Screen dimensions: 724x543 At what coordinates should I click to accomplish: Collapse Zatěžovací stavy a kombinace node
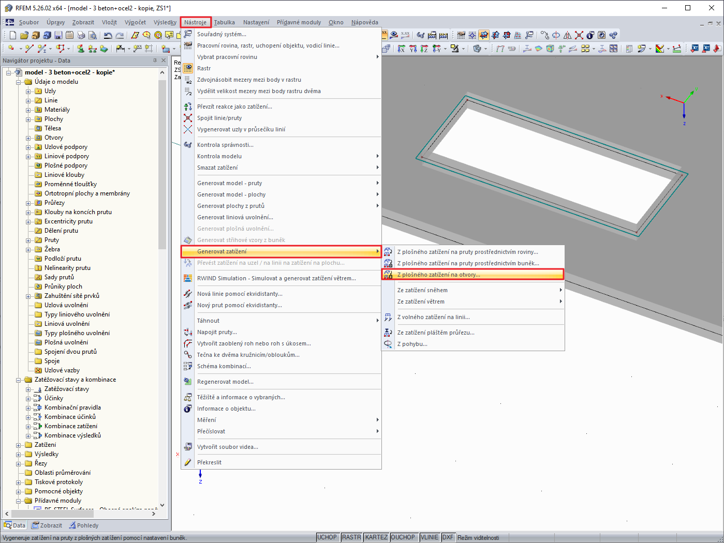click(19, 380)
